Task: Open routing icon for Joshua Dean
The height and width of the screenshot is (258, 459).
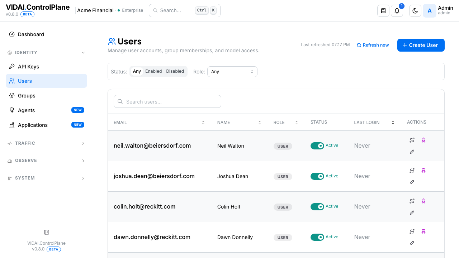Action: (x=412, y=171)
